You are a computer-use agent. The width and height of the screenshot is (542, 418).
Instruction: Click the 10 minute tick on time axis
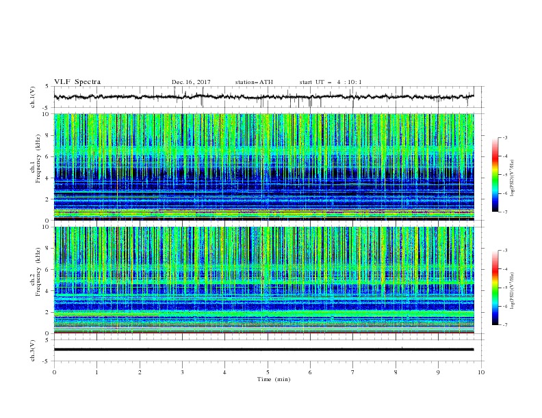click(x=481, y=372)
